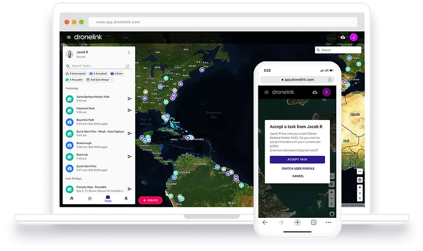
Task: Open the phone browser more menu
Action: point(328,222)
